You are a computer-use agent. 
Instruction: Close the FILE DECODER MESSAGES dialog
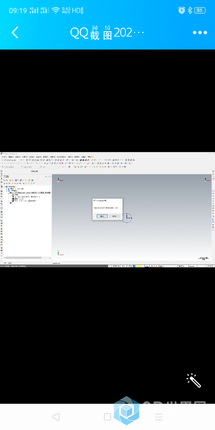coord(120,201)
